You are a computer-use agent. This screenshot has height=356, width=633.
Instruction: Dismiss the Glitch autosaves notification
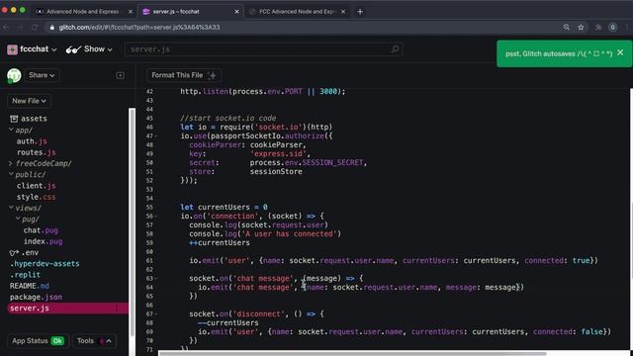[620, 52]
